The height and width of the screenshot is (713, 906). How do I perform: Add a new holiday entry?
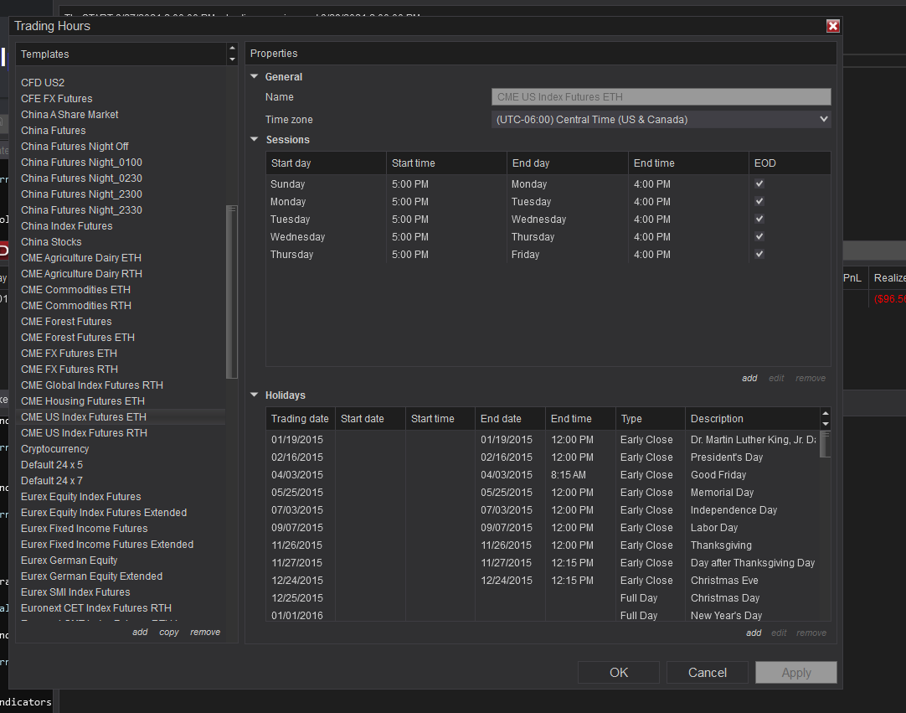754,633
